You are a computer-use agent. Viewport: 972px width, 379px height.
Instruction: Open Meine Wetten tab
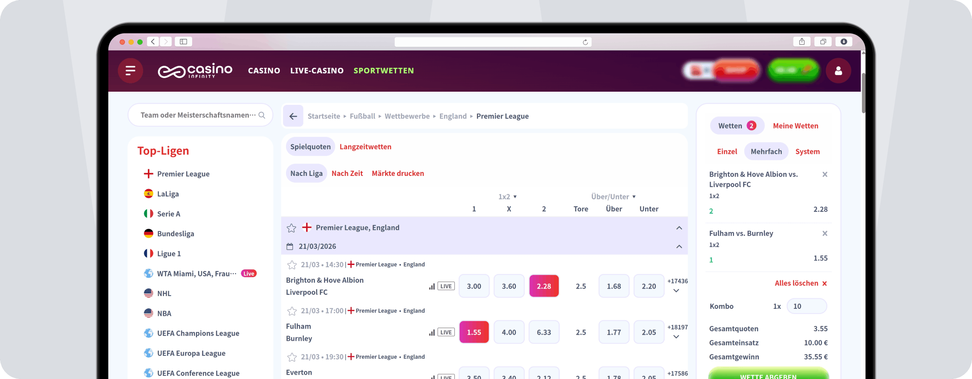796,126
